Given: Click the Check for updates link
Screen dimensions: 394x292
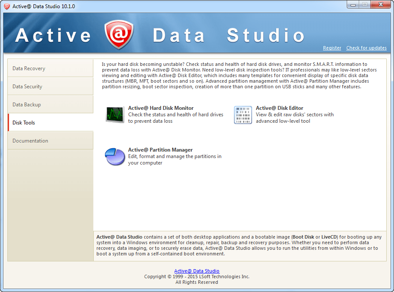Looking at the screenshot, I should point(366,48).
